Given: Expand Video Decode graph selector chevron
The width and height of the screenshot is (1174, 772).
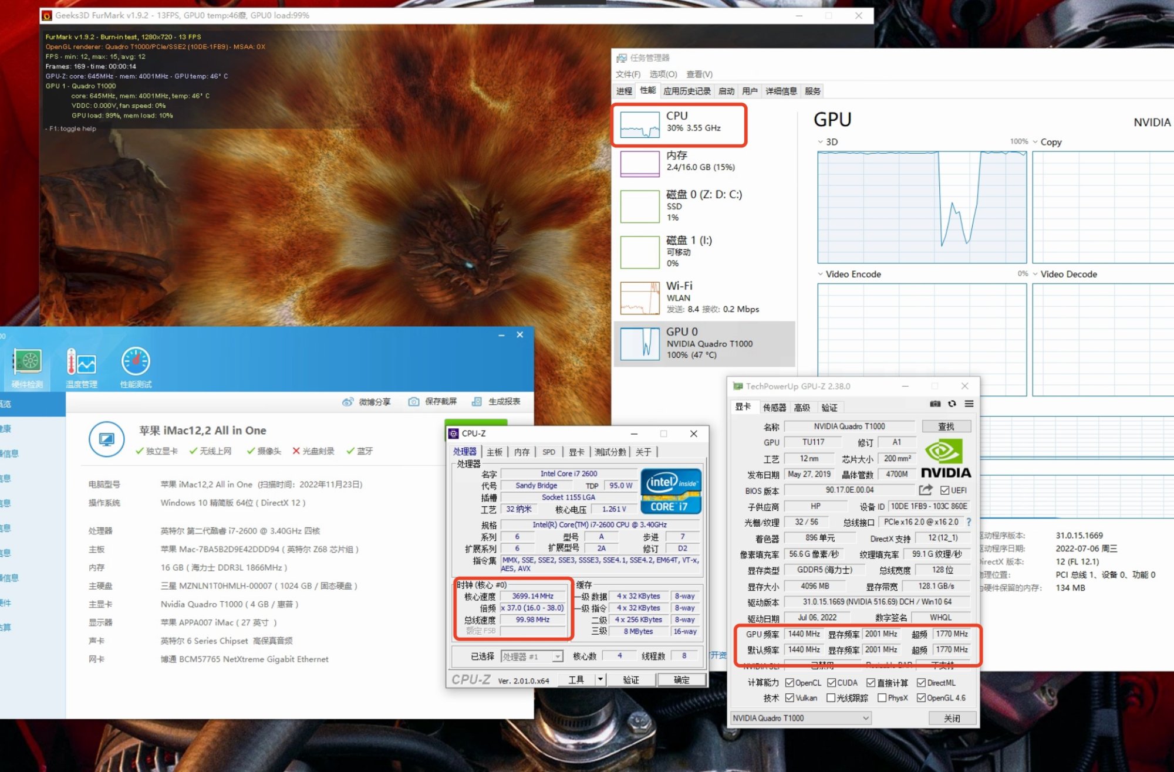Looking at the screenshot, I should (x=1035, y=274).
